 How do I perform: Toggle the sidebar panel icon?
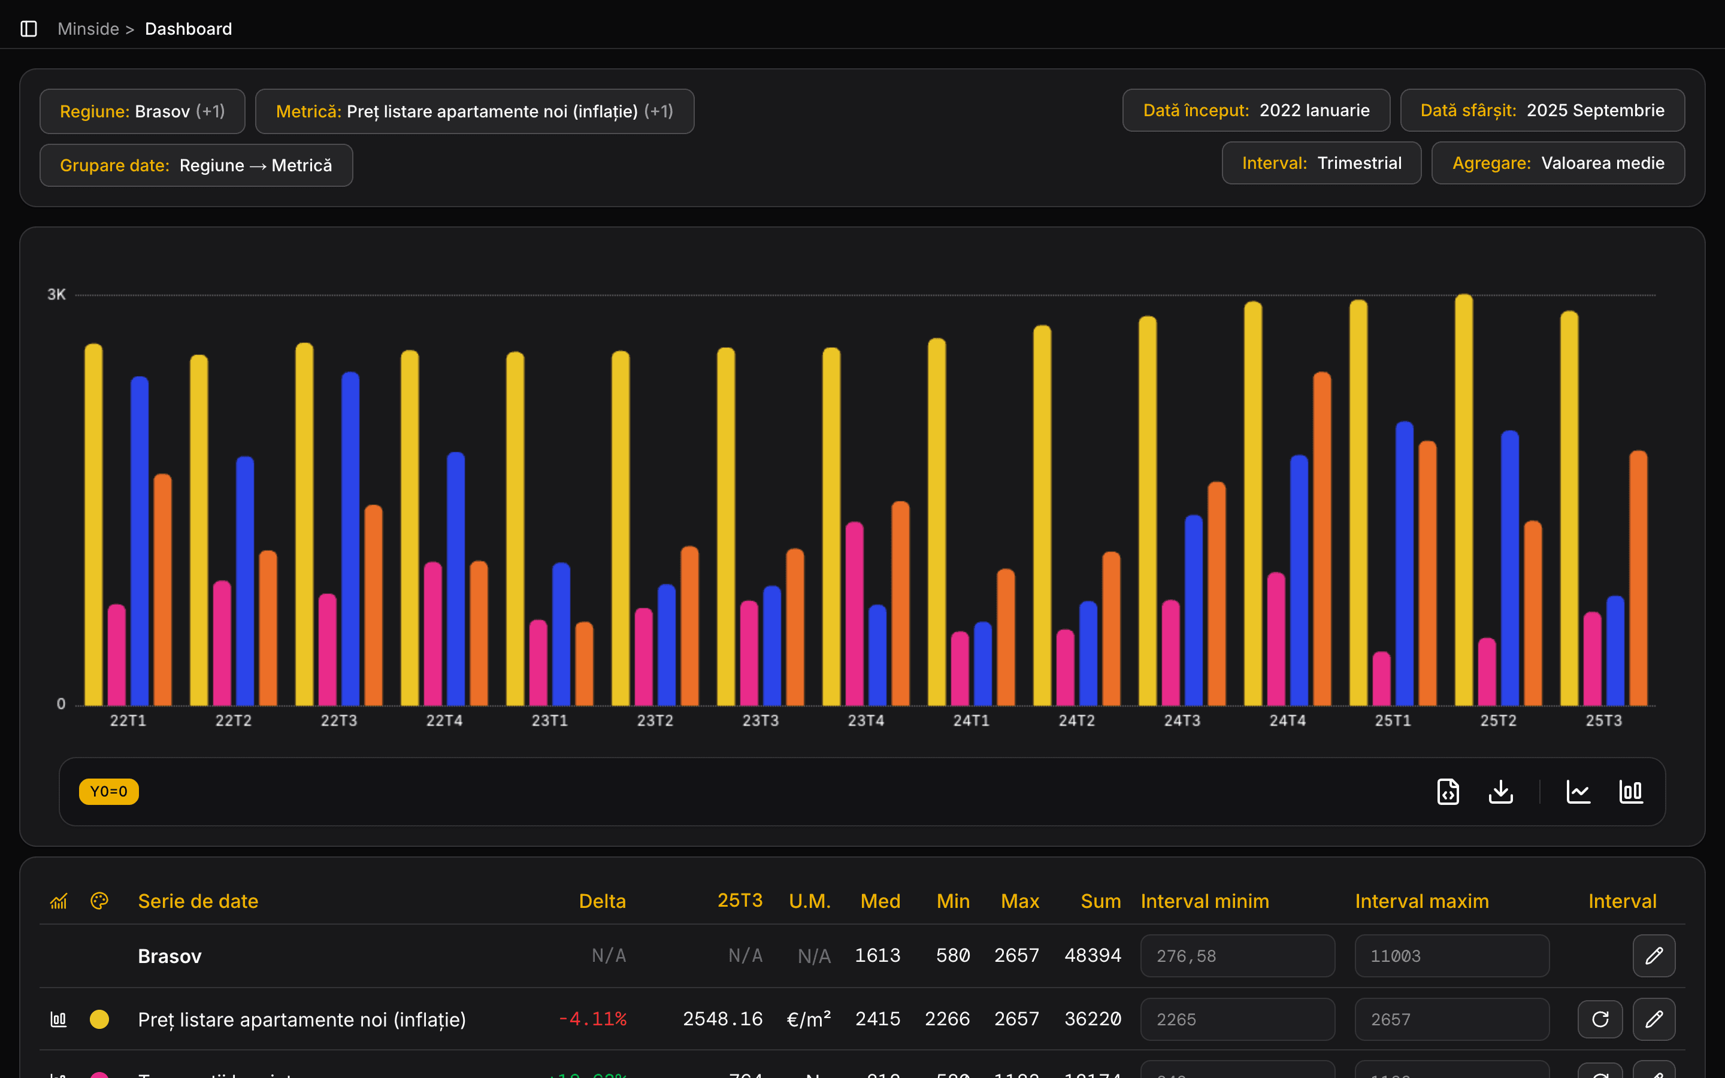[x=29, y=29]
